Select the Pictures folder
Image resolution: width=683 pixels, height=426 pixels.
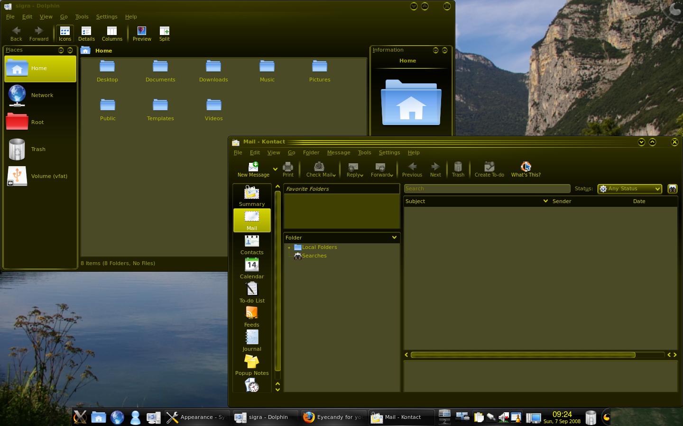320,71
